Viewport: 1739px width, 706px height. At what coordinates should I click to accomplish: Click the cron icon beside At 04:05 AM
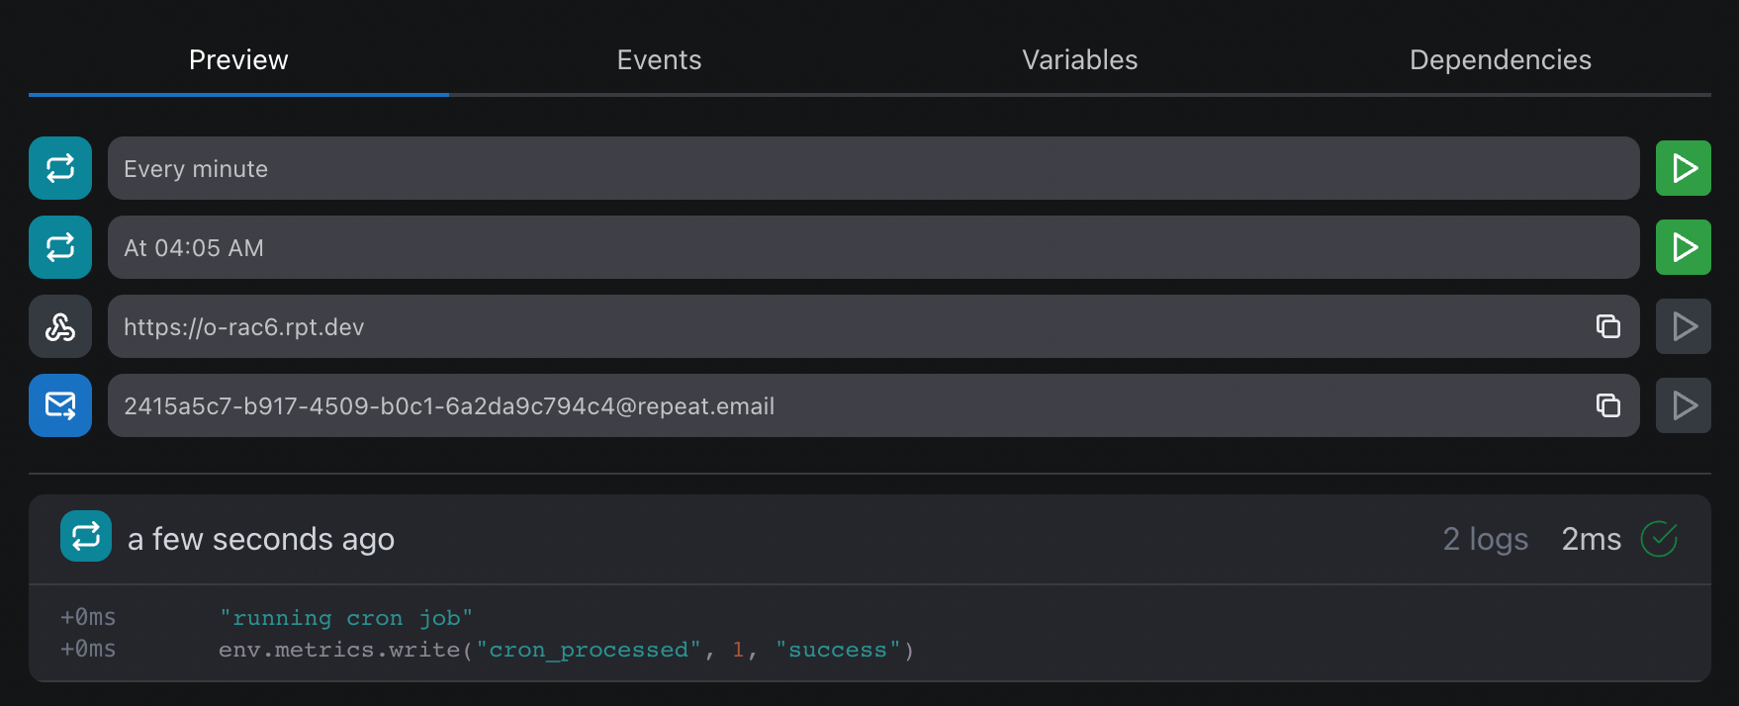coord(60,247)
